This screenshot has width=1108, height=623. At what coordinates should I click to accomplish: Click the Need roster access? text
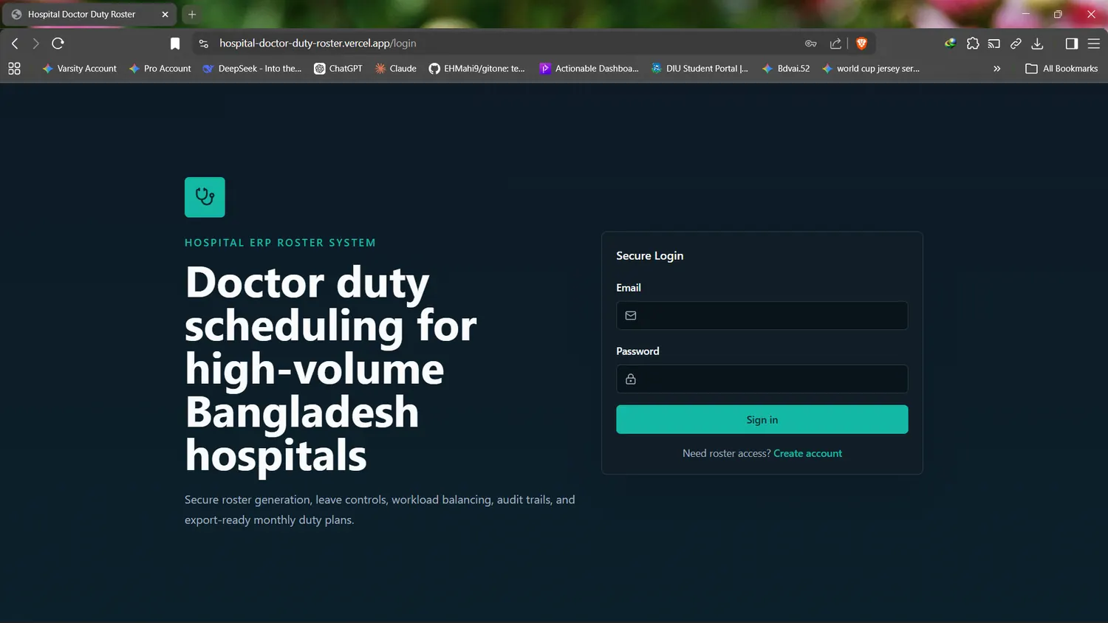coord(726,453)
